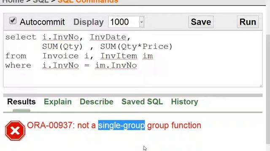Click the SQL Commands breadcrumb link
Screen dimensions: 270x151
tap(88, 1)
